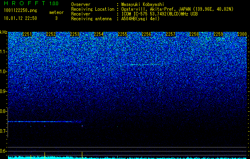The width and height of the screenshot is (250, 159).
Task: Click the kHz axis unit label
Action: (x=4, y=32)
